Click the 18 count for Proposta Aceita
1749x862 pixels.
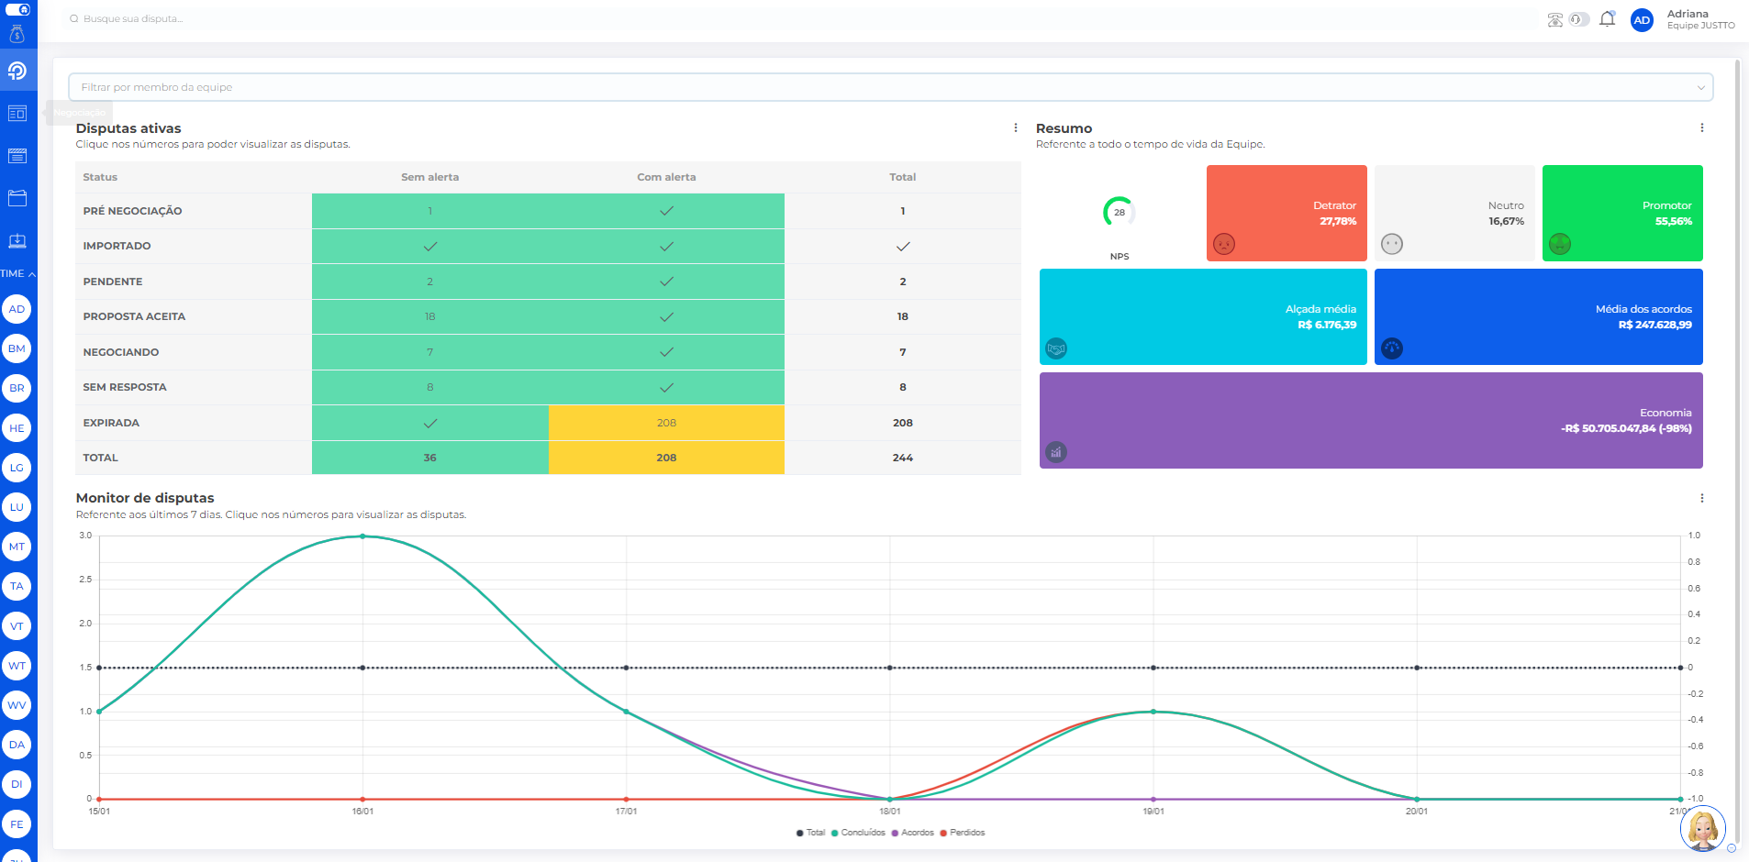click(429, 316)
